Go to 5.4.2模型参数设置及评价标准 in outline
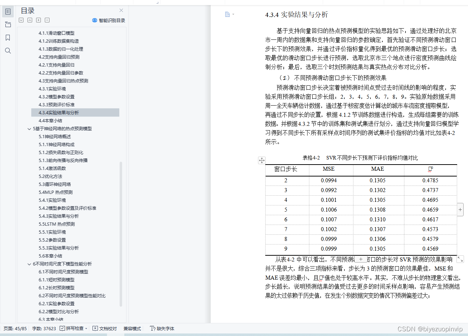 (67, 208)
